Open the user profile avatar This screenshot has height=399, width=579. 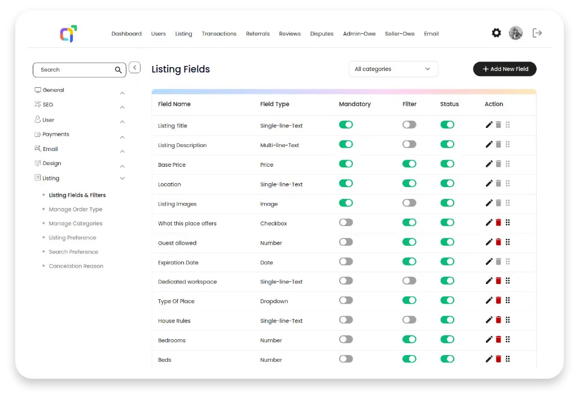tap(516, 33)
